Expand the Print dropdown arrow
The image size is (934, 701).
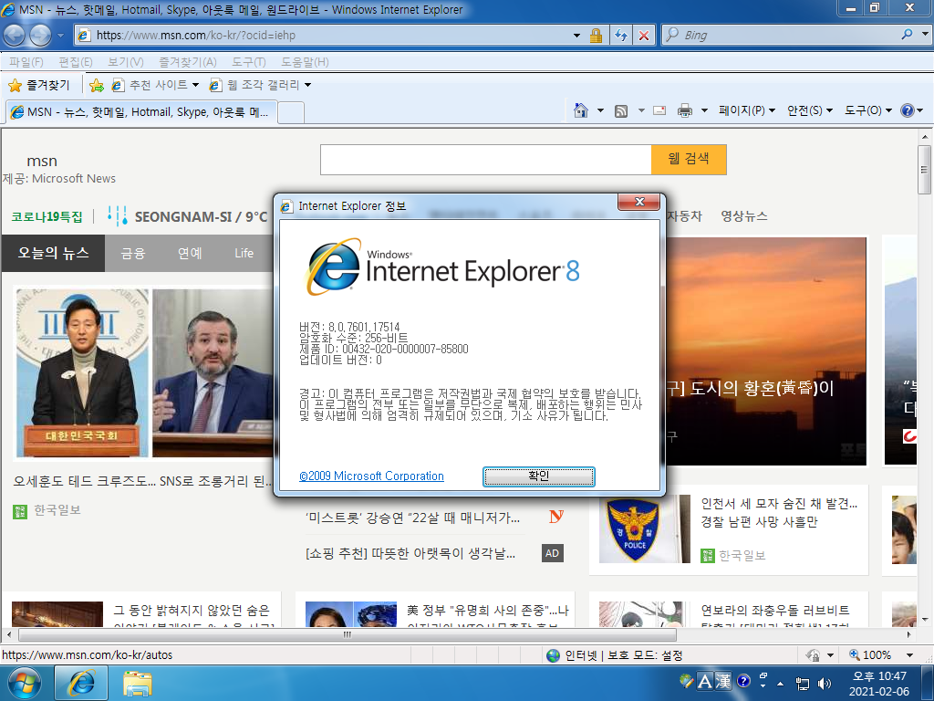click(704, 110)
